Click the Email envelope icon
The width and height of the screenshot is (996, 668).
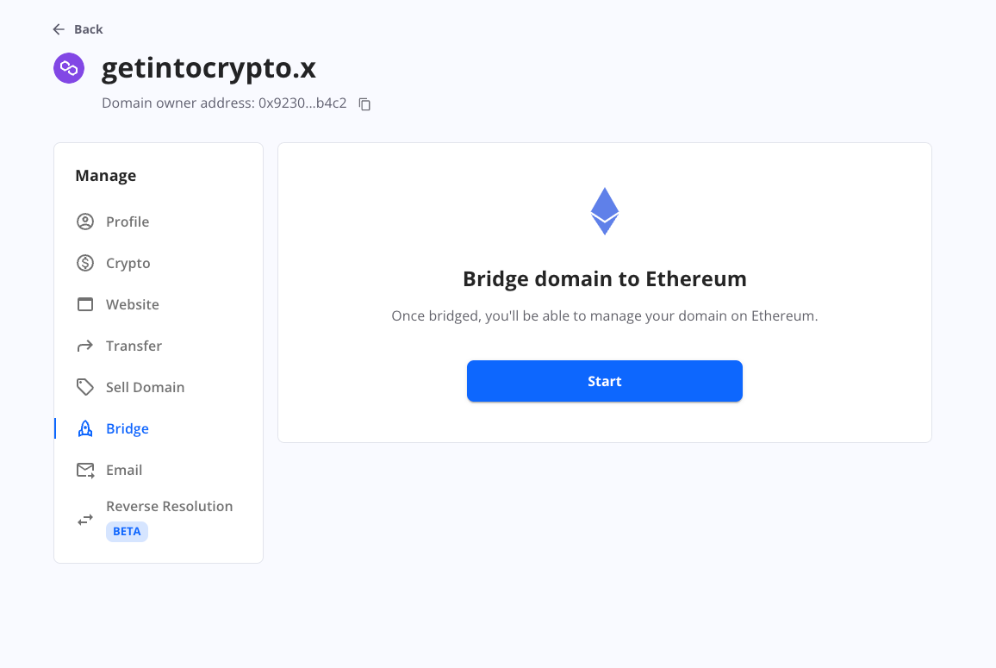[x=84, y=470]
